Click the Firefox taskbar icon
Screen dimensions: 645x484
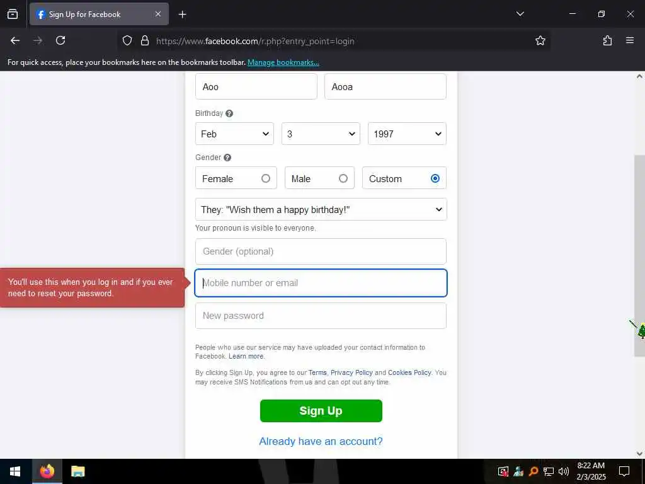click(x=47, y=471)
